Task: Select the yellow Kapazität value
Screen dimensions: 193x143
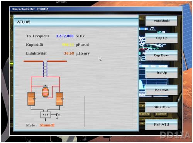Action: point(68,45)
